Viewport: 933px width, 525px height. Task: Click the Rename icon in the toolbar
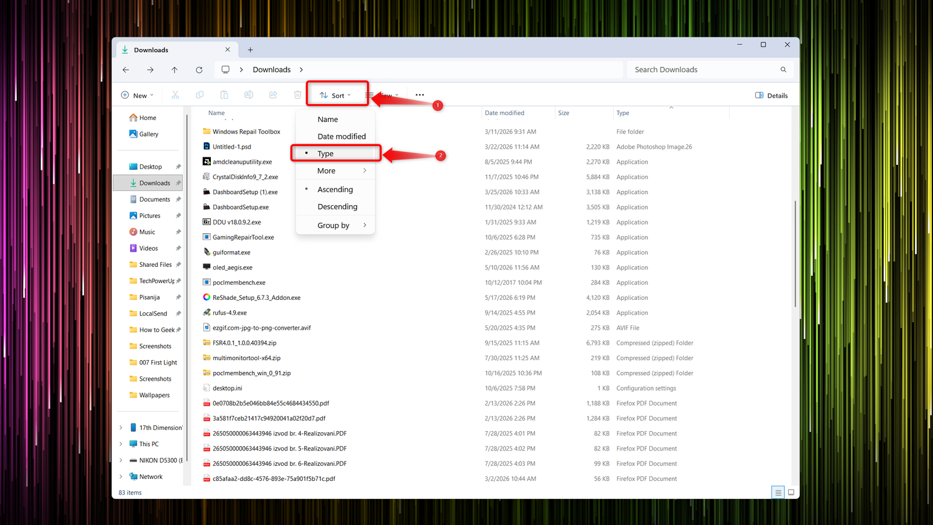coord(249,95)
